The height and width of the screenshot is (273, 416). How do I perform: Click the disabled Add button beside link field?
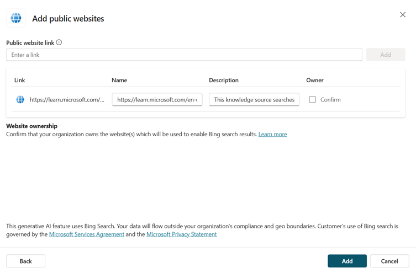(x=386, y=55)
